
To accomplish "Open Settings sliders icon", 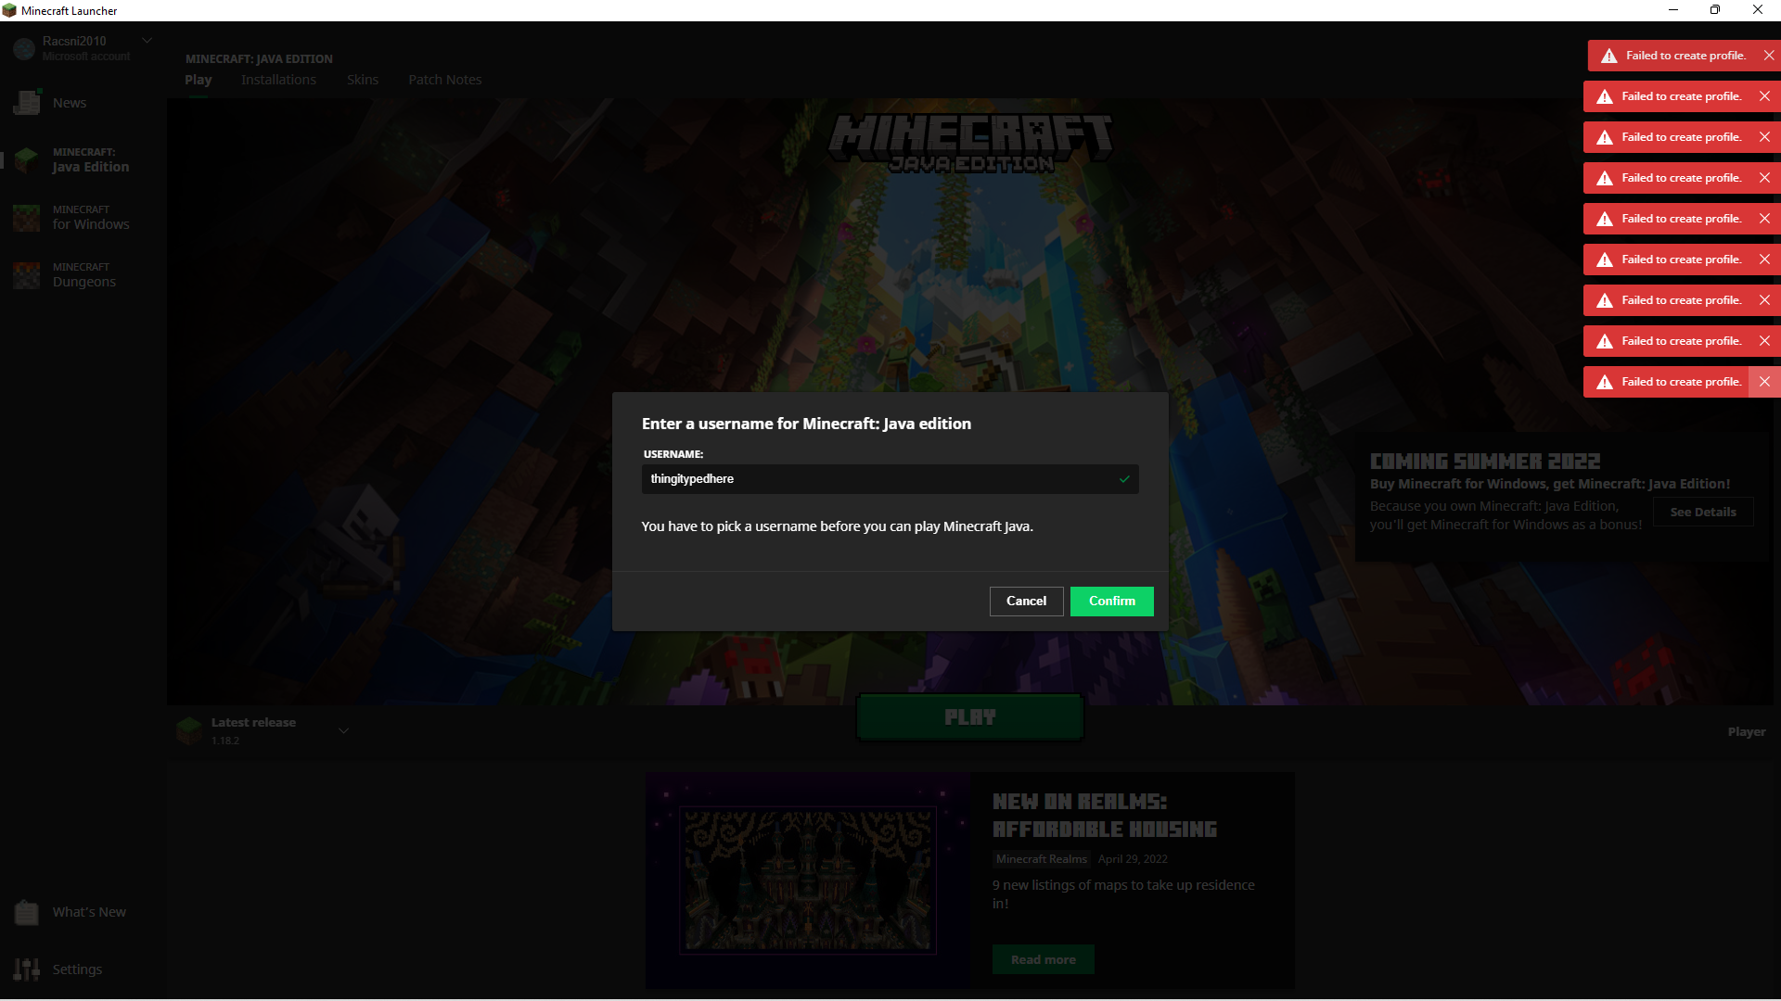I will (x=26, y=969).
